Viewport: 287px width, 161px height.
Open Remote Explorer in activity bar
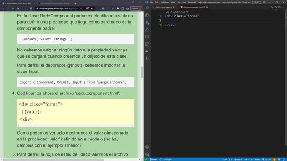[x=147, y=37]
